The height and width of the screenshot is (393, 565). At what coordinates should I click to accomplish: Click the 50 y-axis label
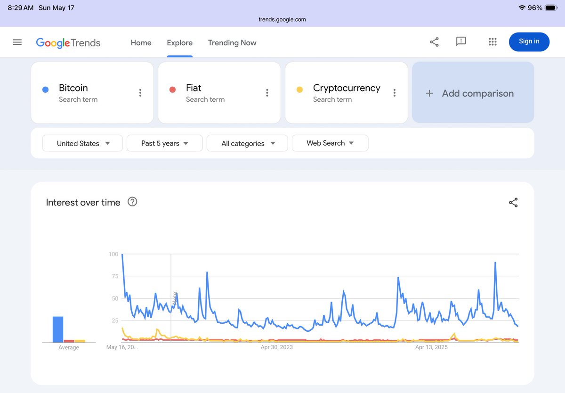115,298
